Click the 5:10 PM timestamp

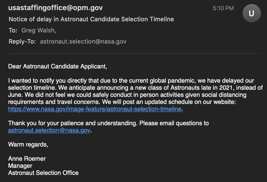click(x=223, y=8)
